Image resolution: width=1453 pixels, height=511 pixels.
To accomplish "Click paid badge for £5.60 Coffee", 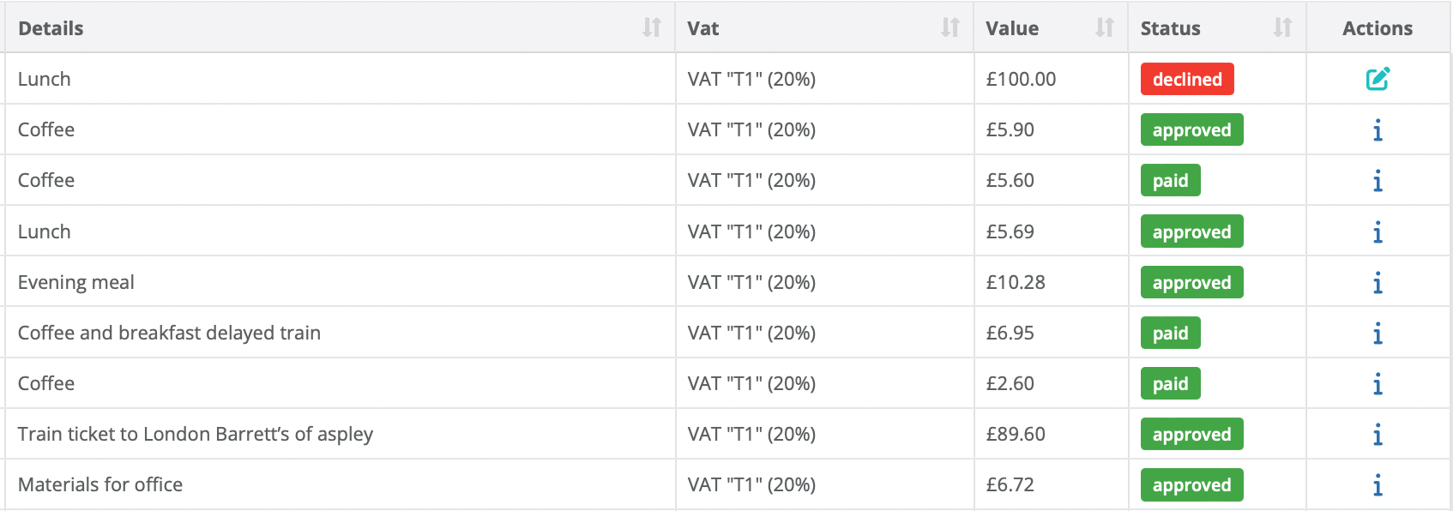I will [1170, 181].
